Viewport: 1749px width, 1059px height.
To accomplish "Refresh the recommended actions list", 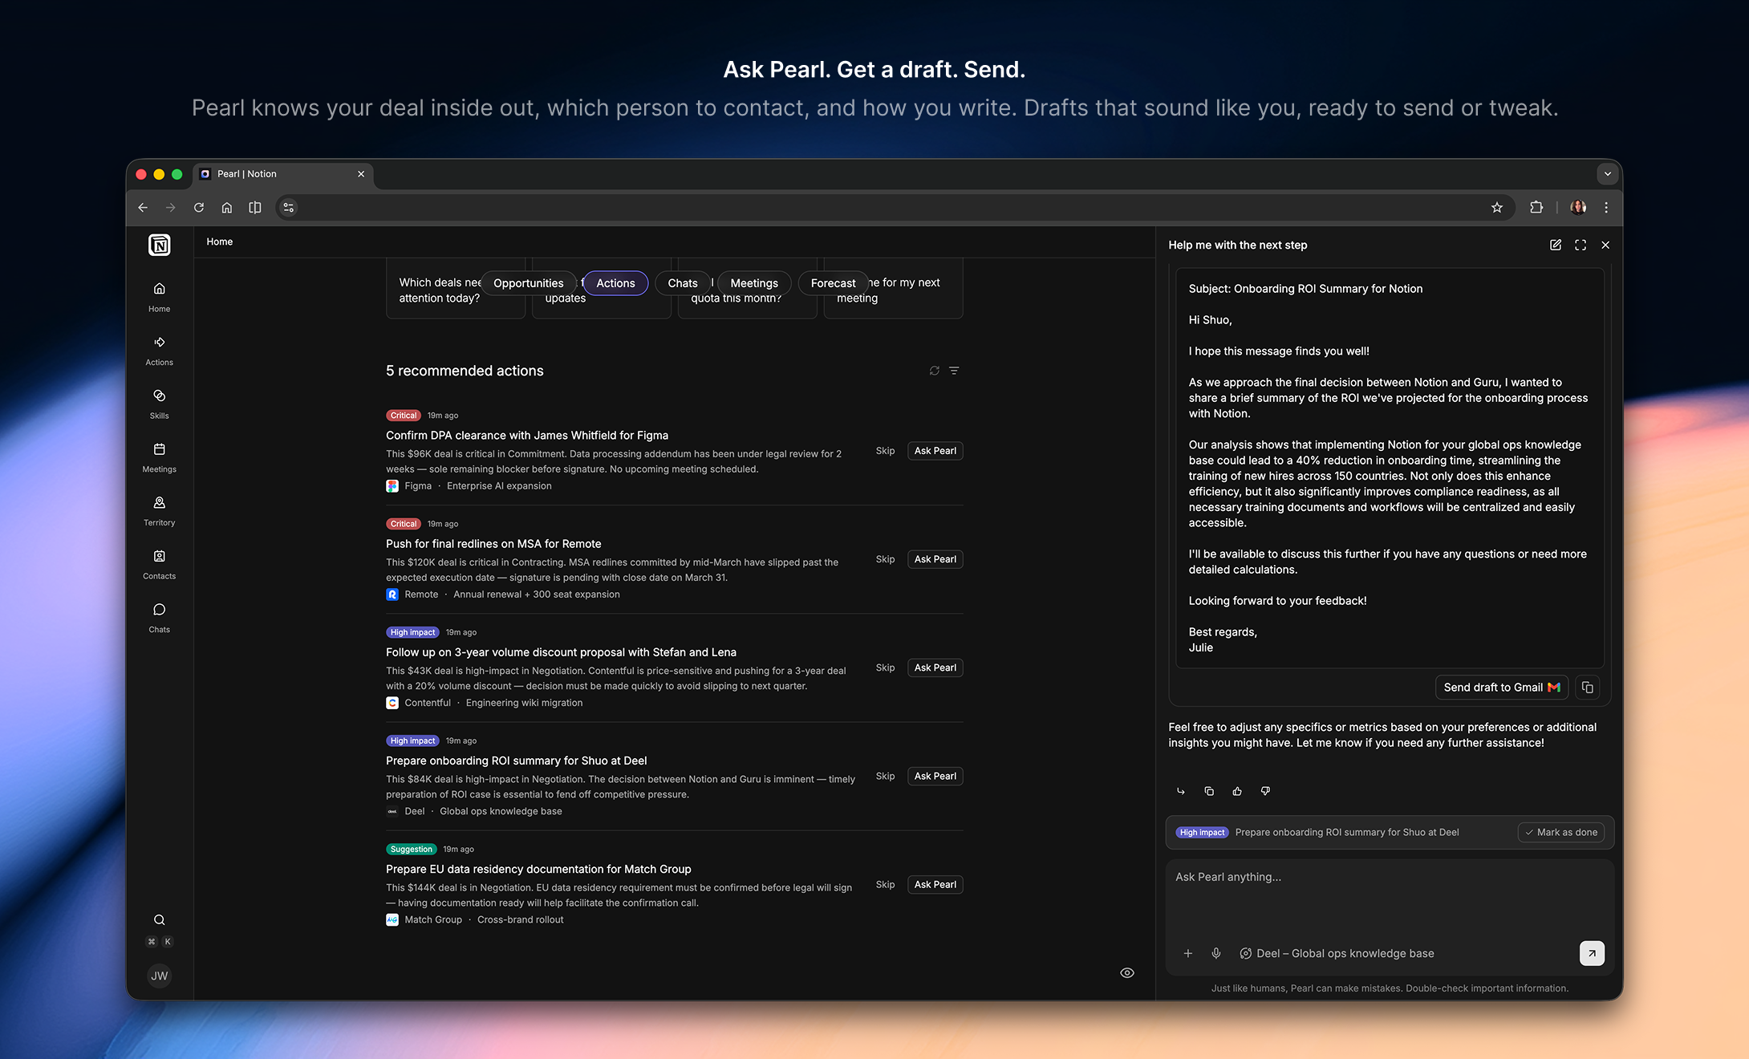I will pyautogui.click(x=935, y=371).
